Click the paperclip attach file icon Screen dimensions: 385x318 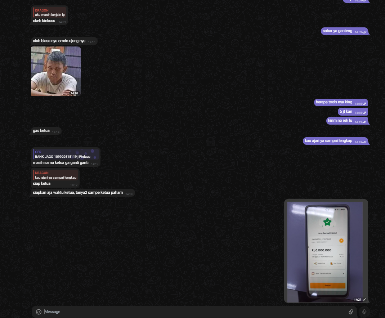click(x=351, y=312)
